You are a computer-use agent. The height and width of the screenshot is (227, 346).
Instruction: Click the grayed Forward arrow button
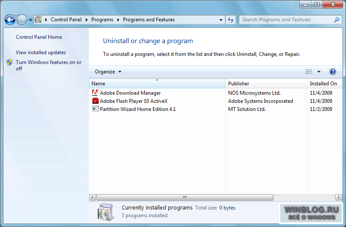point(22,20)
